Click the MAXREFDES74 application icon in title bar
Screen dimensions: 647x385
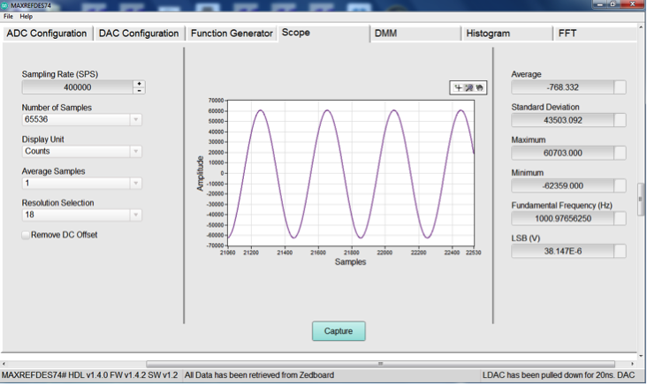click(x=4, y=5)
